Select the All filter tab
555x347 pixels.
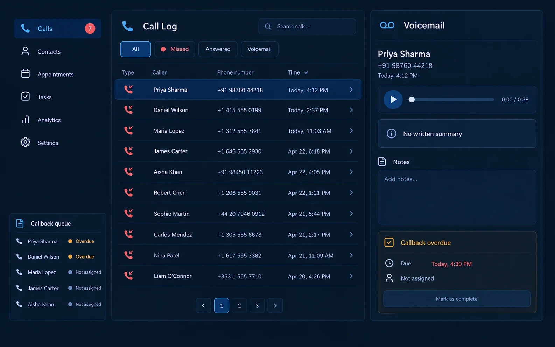135,49
